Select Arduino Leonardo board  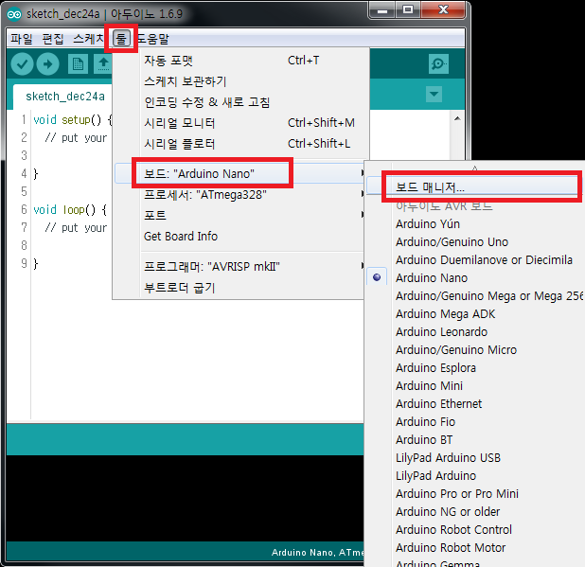(x=441, y=331)
